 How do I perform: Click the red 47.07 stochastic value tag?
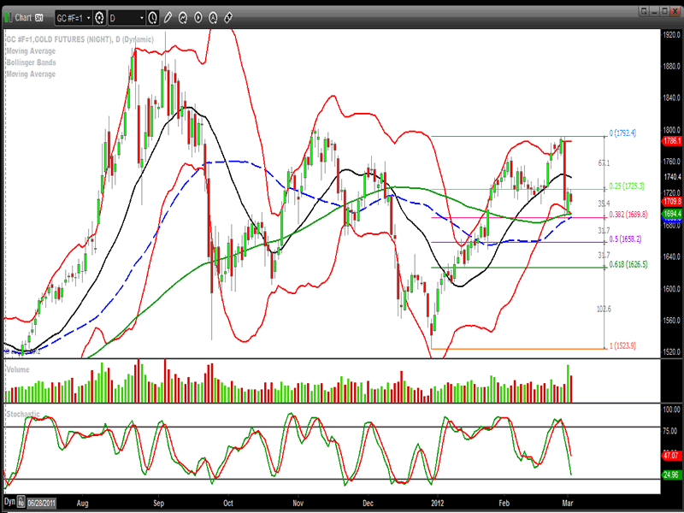pos(671,456)
